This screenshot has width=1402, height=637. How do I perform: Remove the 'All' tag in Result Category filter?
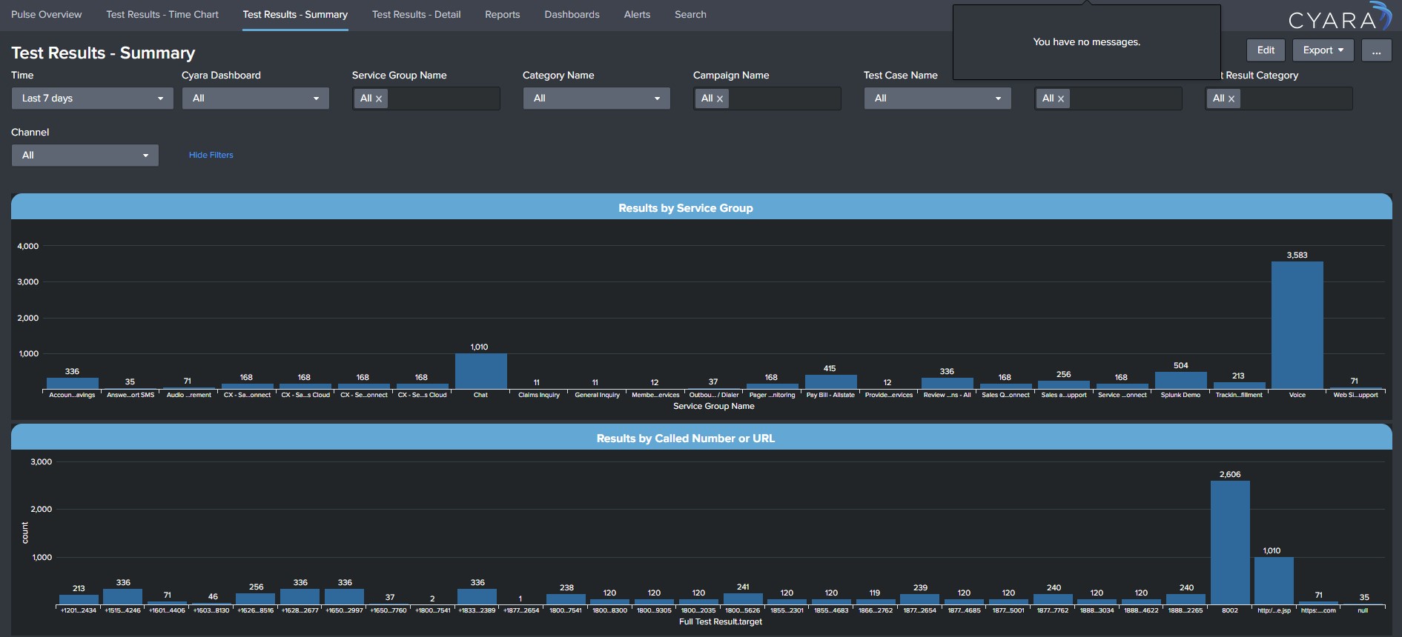1231,99
